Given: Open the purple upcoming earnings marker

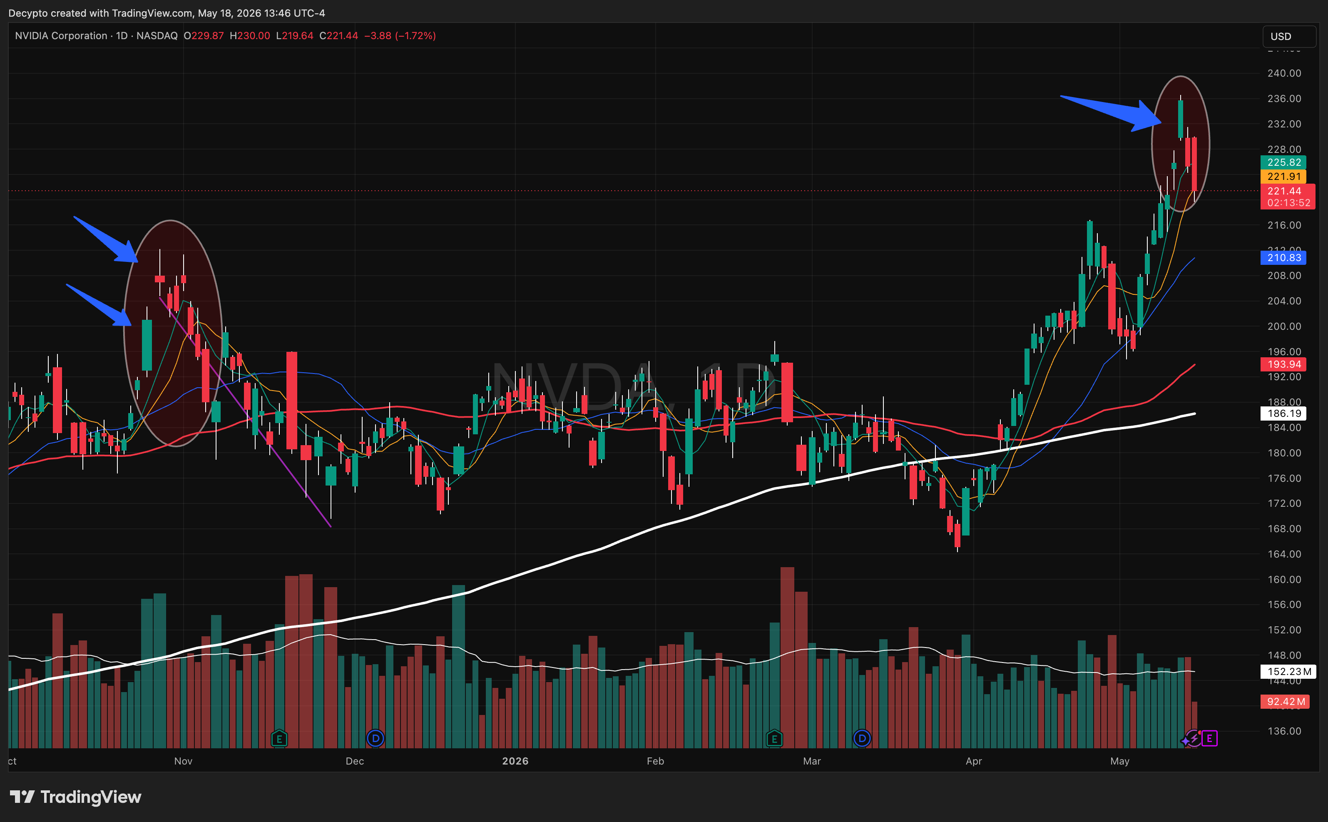Looking at the screenshot, I should [x=1209, y=738].
